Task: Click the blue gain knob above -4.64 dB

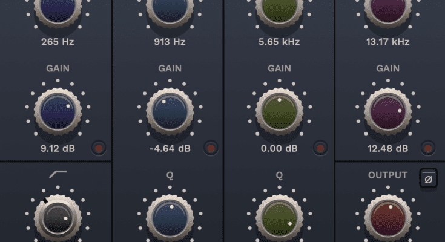Action: pyautogui.click(x=170, y=110)
